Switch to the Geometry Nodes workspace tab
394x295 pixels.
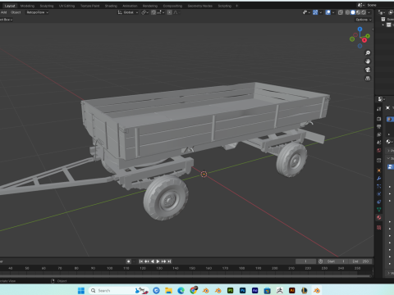[x=200, y=6]
